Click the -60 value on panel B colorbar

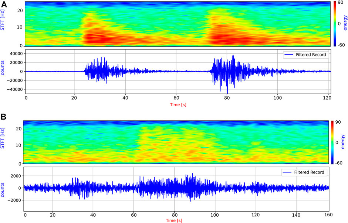pyautogui.click(x=338, y=163)
